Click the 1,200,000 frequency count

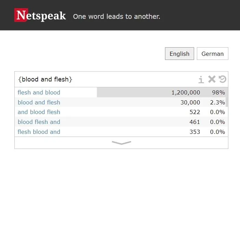[x=186, y=92]
